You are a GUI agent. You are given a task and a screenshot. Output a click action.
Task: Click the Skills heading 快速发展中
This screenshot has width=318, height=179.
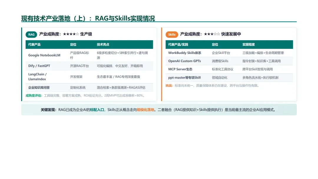tap(231, 34)
